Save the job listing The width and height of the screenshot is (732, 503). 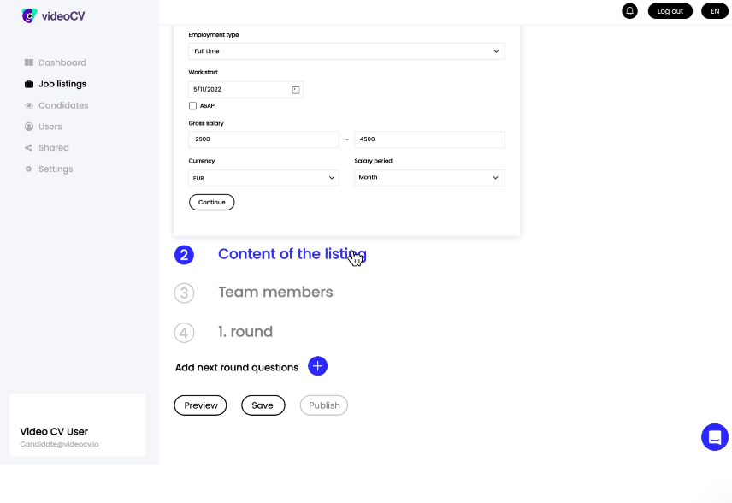coord(263,405)
